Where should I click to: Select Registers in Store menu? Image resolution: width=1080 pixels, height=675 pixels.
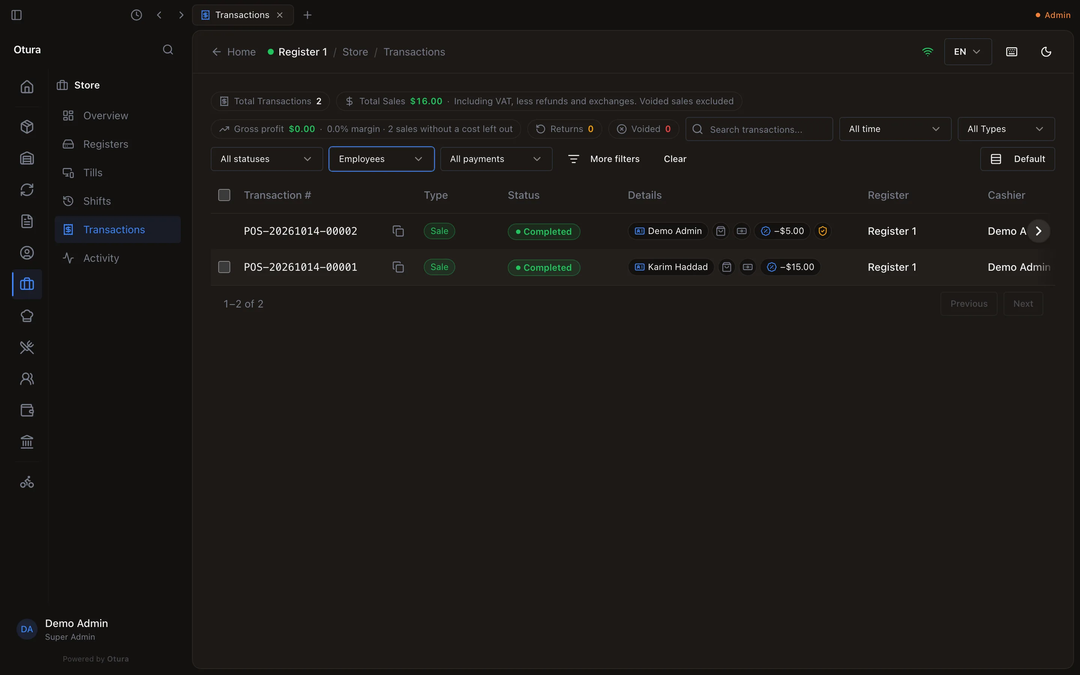tap(118, 144)
